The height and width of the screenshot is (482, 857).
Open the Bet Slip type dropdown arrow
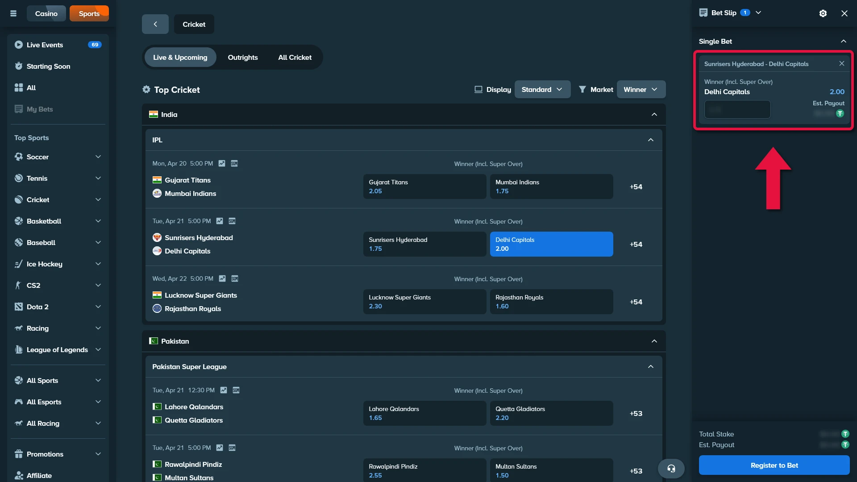pyautogui.click(x=758, y=12)
